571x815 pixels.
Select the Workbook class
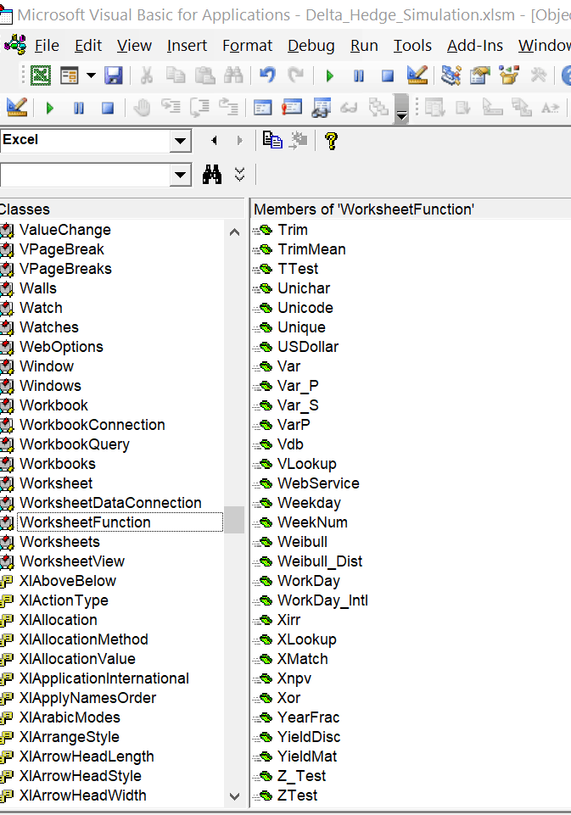[53, 405]
